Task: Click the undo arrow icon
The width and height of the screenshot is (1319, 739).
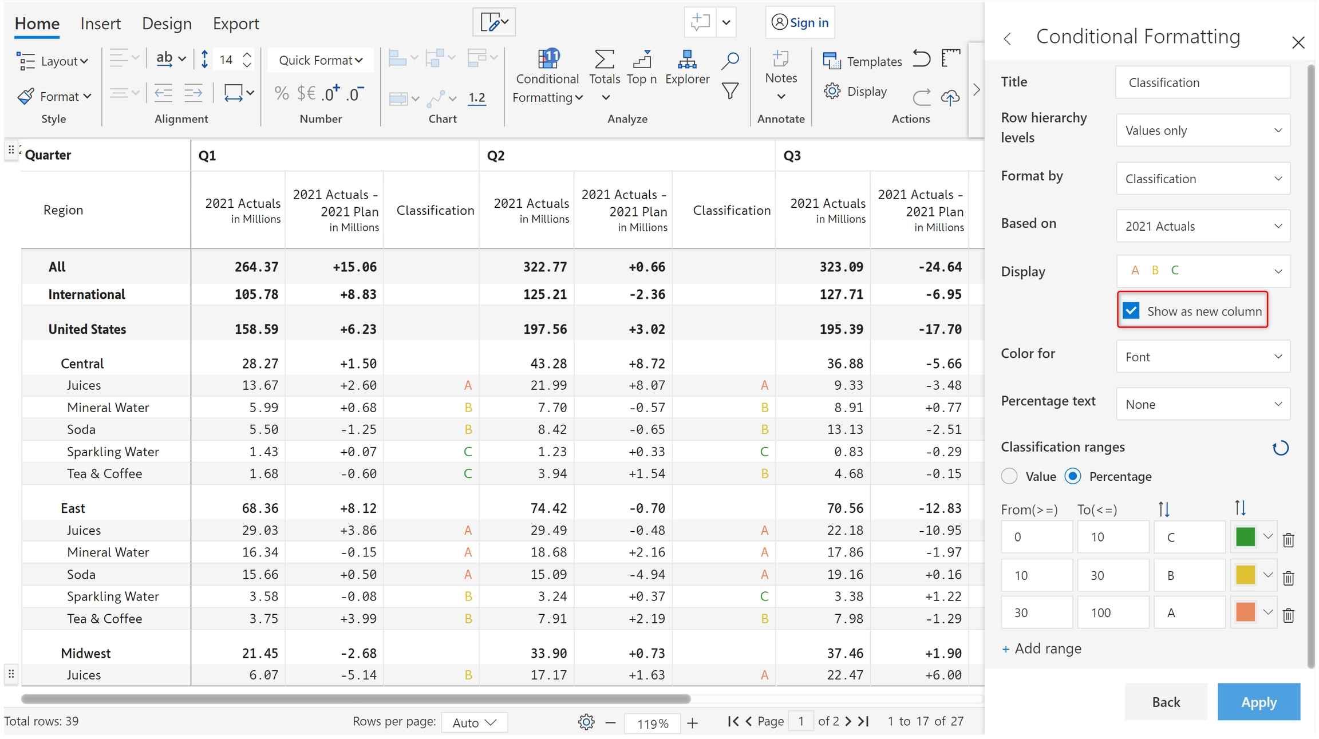Action: pyautogui.click(x=921, y=59)
